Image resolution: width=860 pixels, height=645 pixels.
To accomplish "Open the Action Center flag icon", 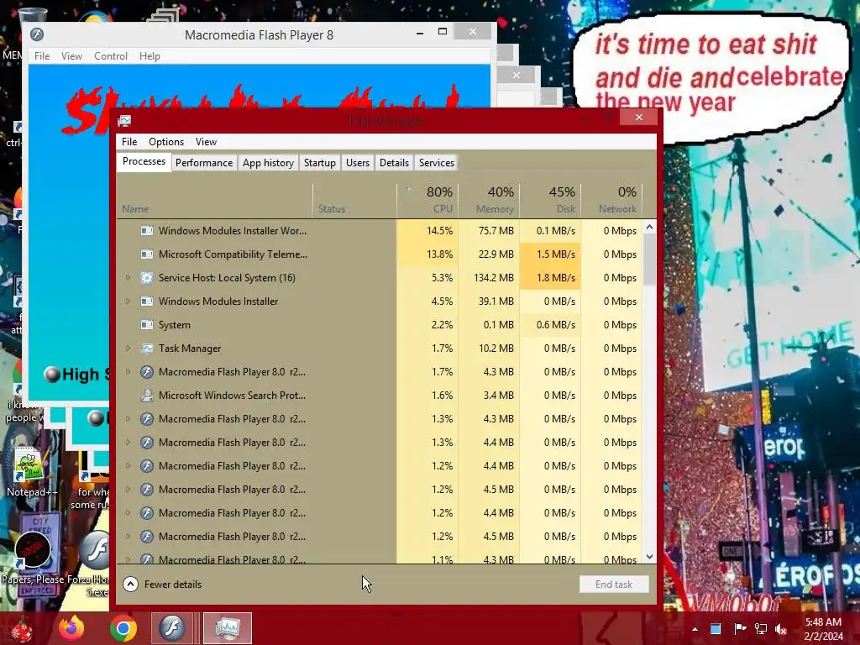I will click(x=739, y=629).
